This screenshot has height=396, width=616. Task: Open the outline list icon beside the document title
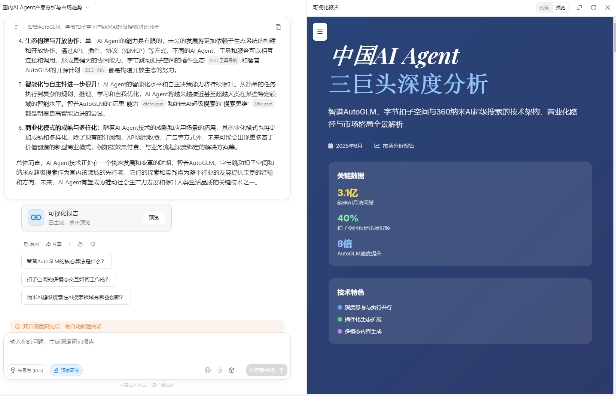pos(16,27)
